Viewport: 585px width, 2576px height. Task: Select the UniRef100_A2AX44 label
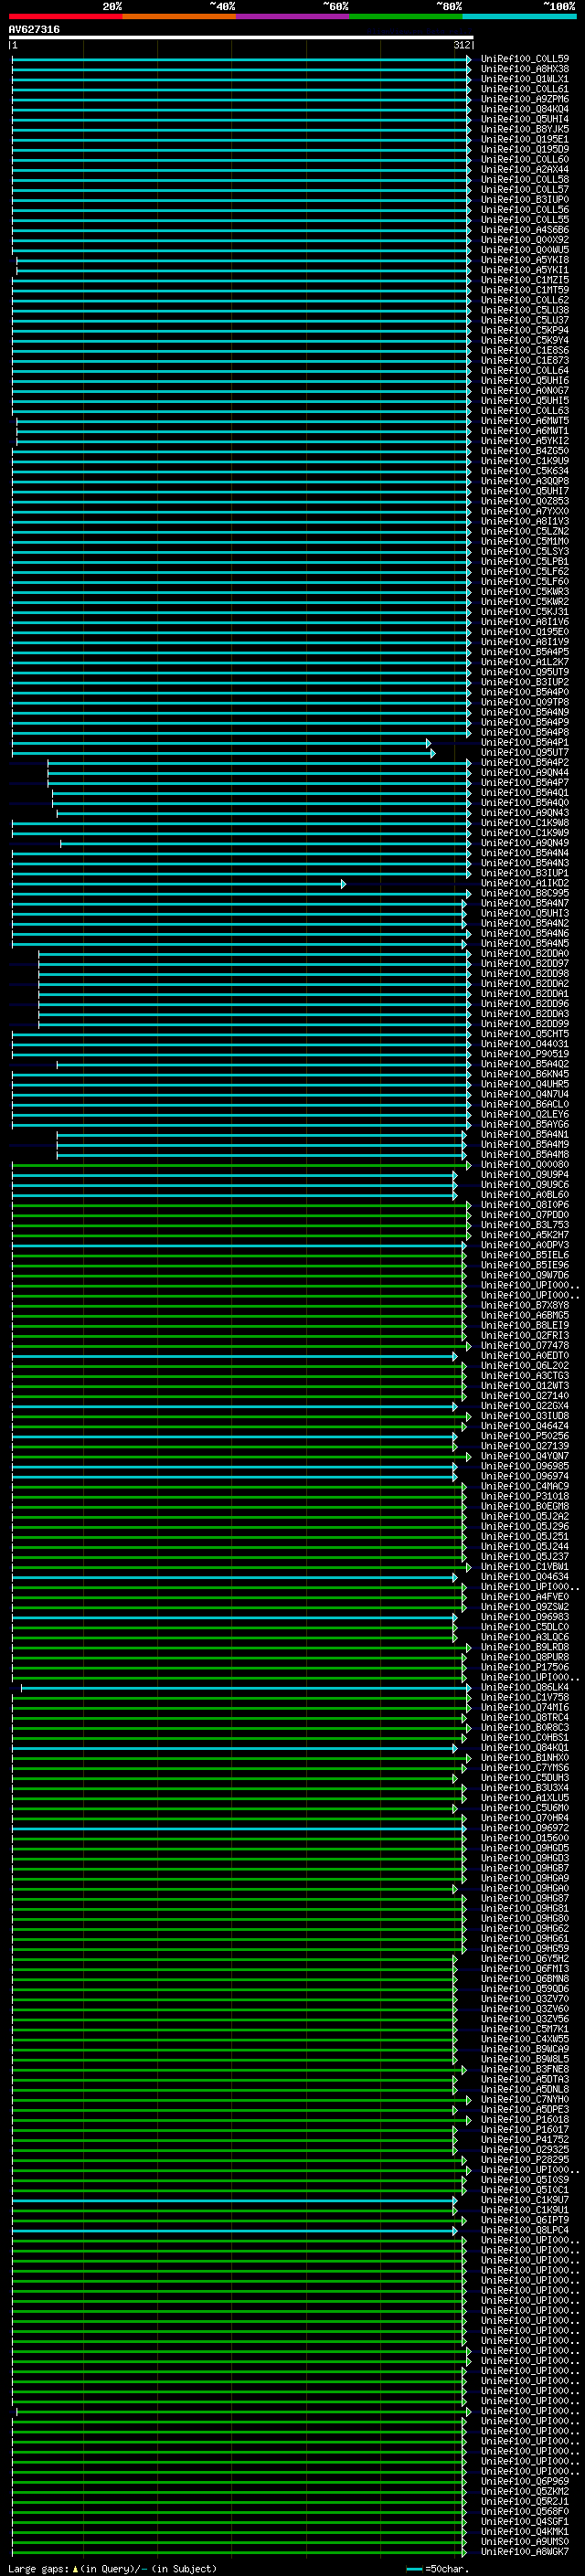tap(525, 169)
